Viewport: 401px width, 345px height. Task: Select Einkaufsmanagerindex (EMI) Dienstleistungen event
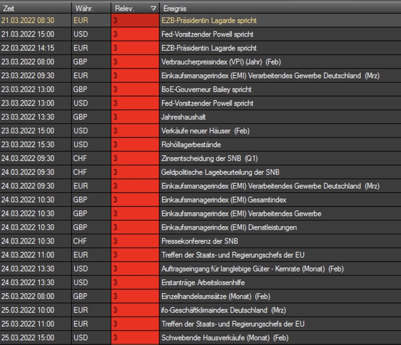coord(229,227)
